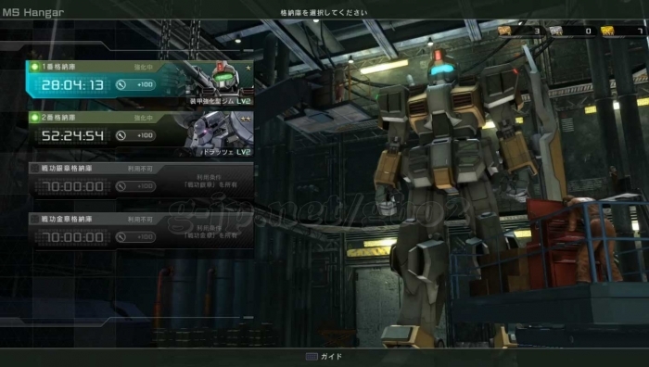Click the bronze ticket counter icon
The height and width of the screenshot is (367, 649).
tap(504, 31)
